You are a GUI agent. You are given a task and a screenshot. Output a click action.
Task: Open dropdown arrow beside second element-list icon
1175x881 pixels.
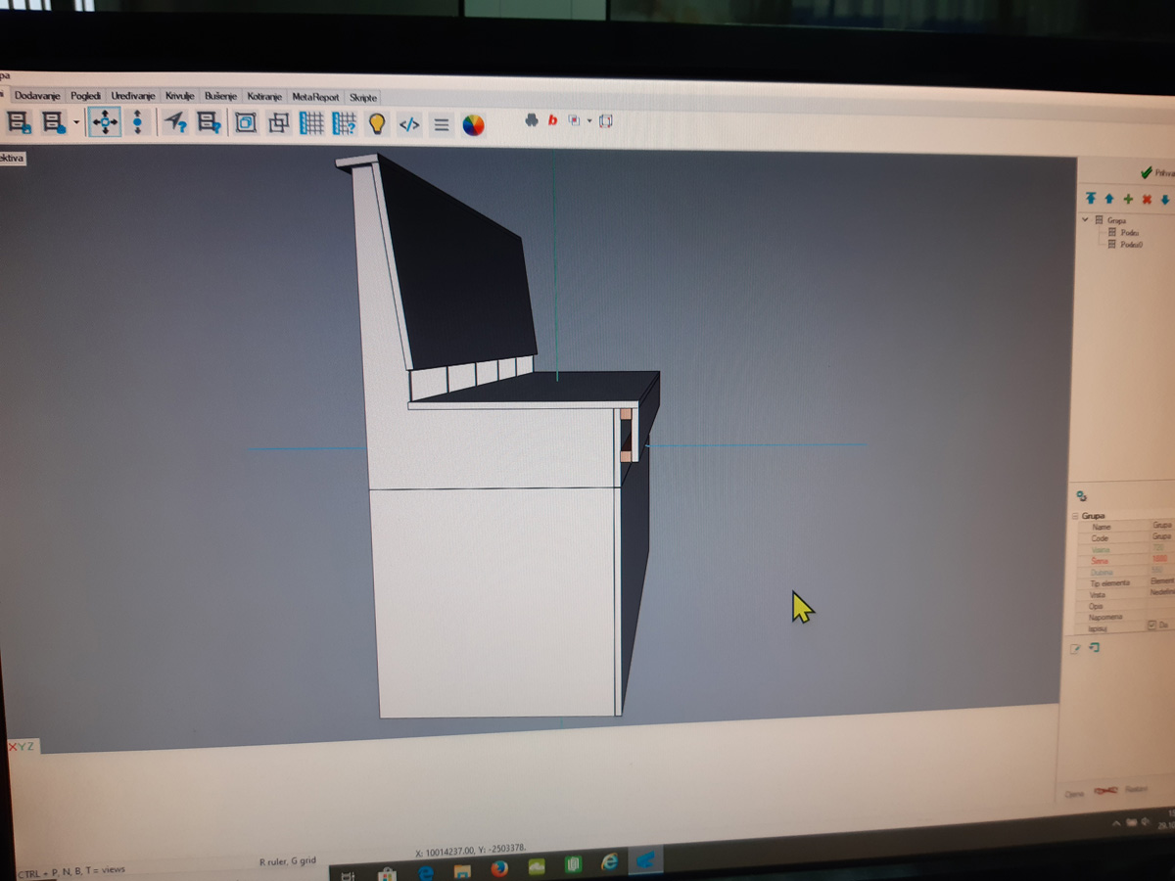click(x=76, y=123)
